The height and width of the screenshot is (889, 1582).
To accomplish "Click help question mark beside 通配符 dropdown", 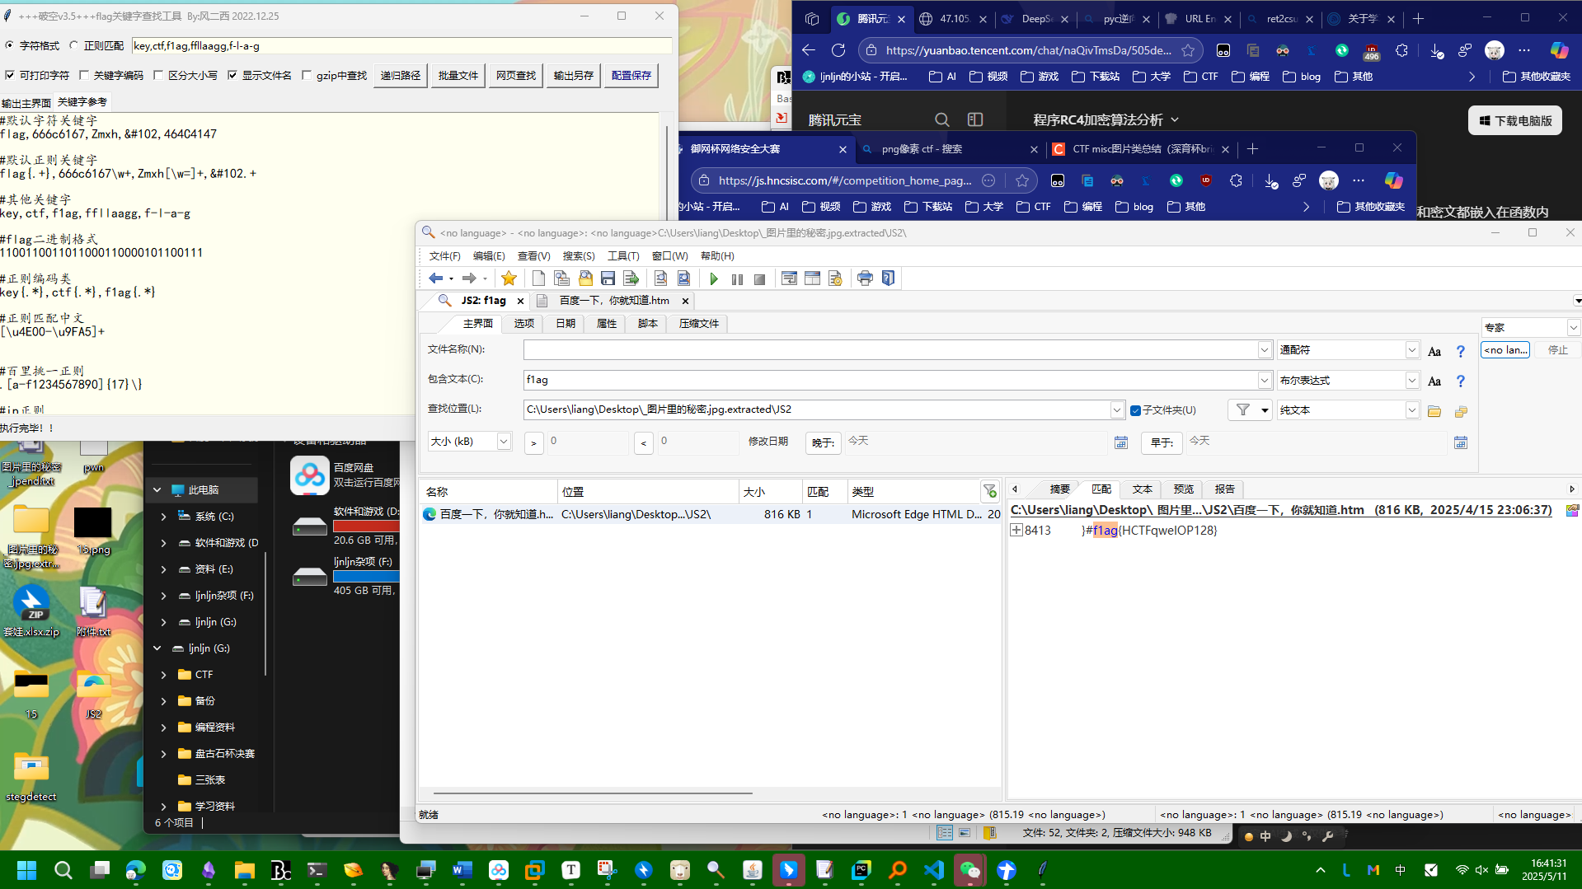I will click(1461, 351).
